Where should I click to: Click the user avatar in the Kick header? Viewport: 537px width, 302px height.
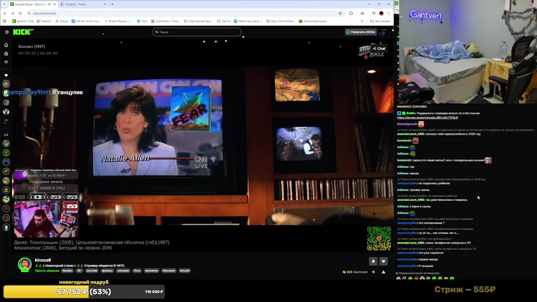pos(382,32)
